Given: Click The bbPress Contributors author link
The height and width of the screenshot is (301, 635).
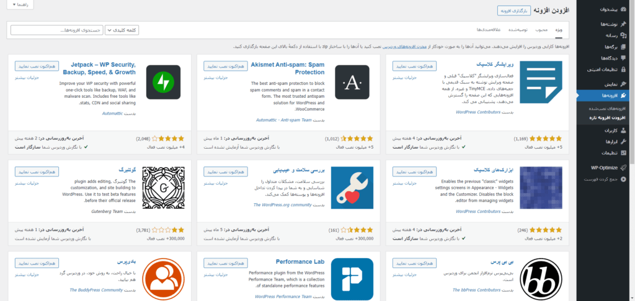Looking at the screenshot, I should [476, 290].
